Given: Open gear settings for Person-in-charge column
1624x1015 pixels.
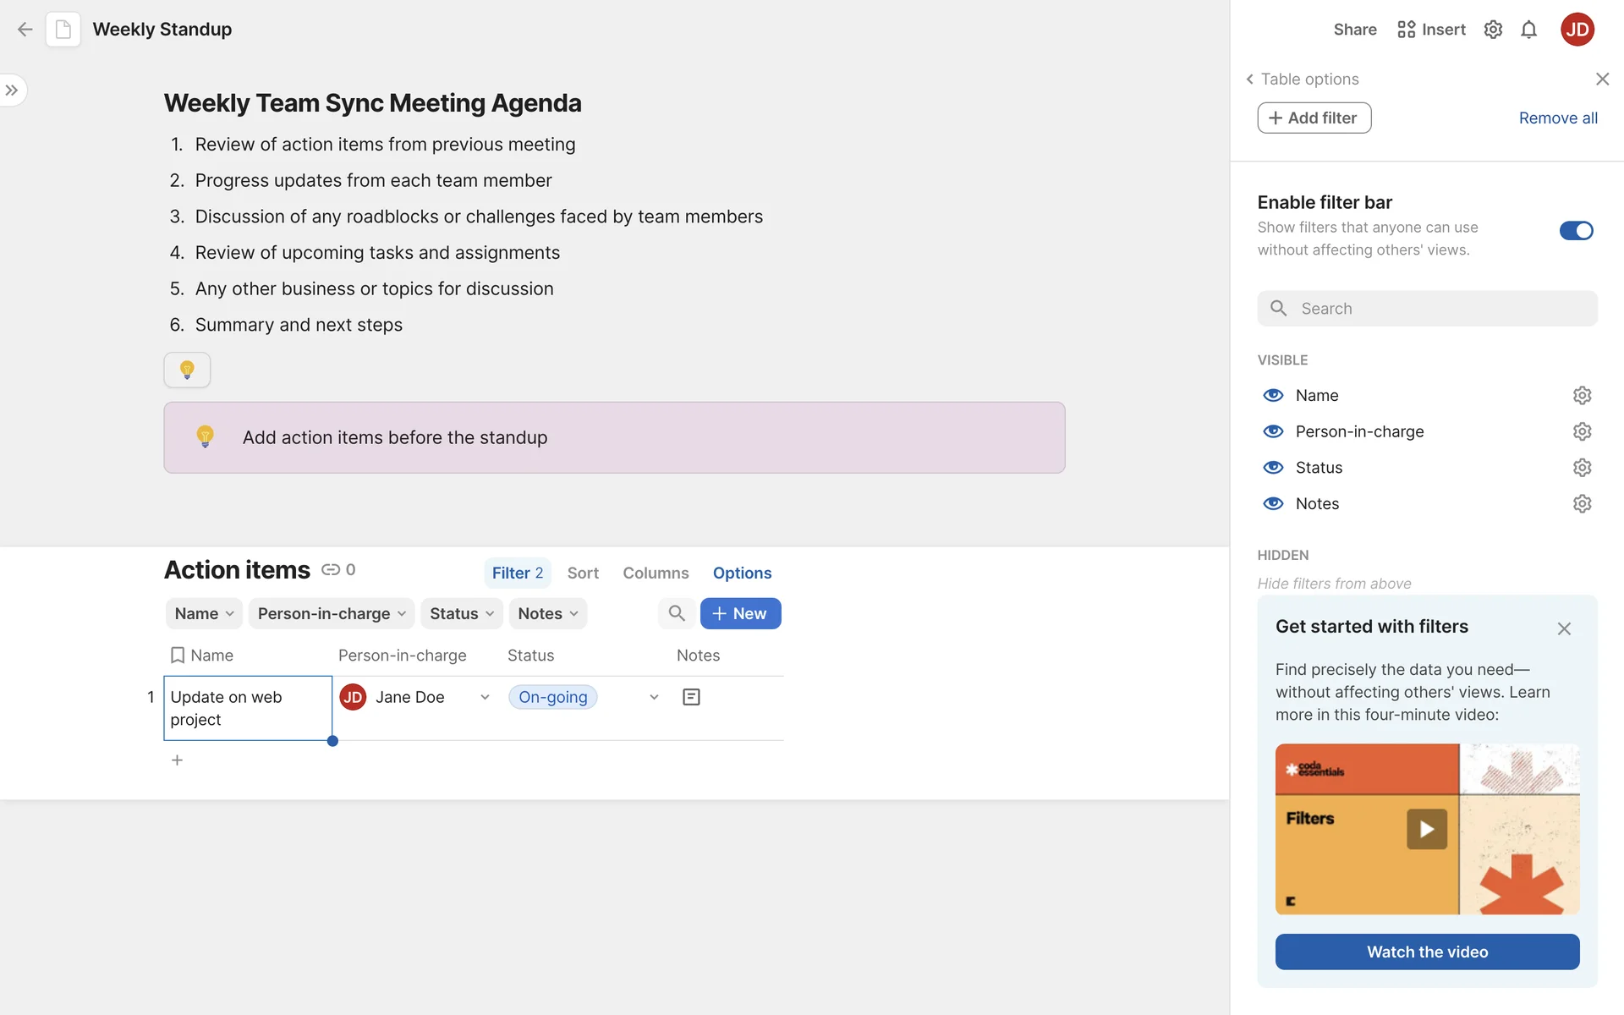Looking at the screenshot, I should (x=1582, y=431).
